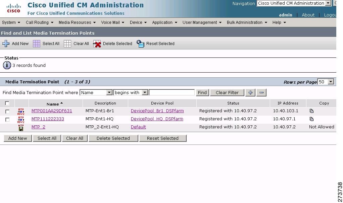Click the Not Allowed copy cell

(x=322, y=127)
